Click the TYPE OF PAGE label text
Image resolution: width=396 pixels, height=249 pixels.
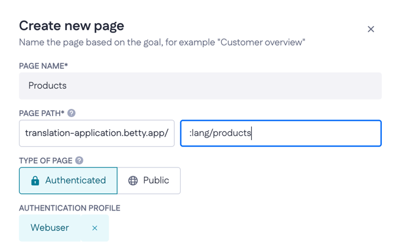click(46, 160)
